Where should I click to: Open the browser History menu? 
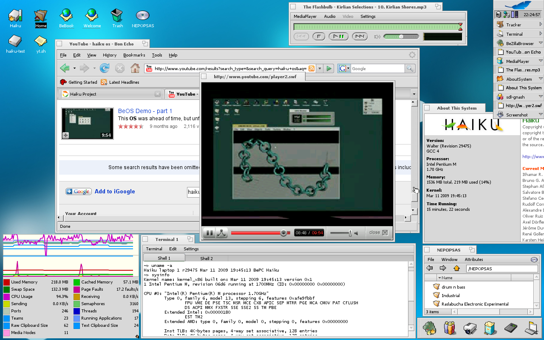[x=110, y=55]
